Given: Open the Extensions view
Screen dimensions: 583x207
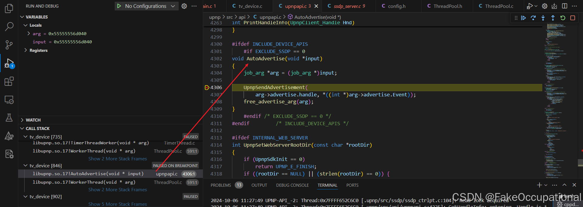Looking at the screenshot, I should [x=9, y=81].
